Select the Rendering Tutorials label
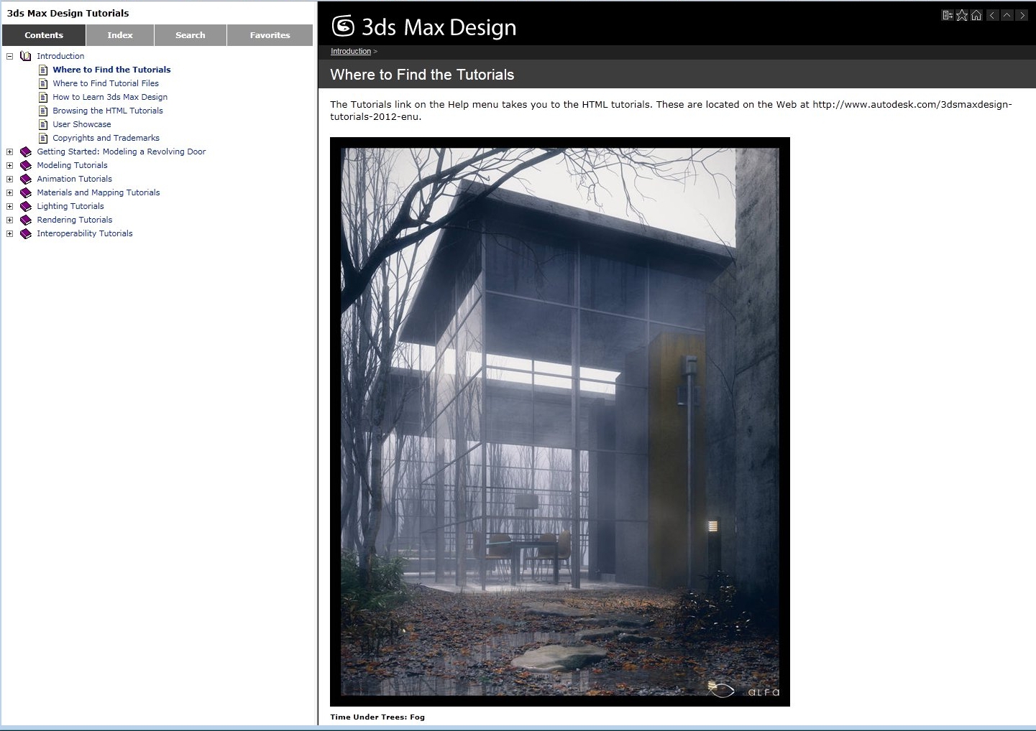The height and width of the screenshot is (731, 1036). point(75,220)
